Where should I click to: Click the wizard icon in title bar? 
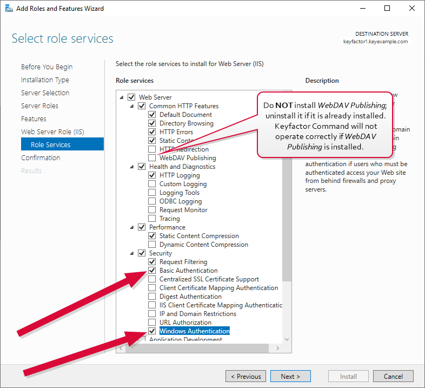[8, 9]
